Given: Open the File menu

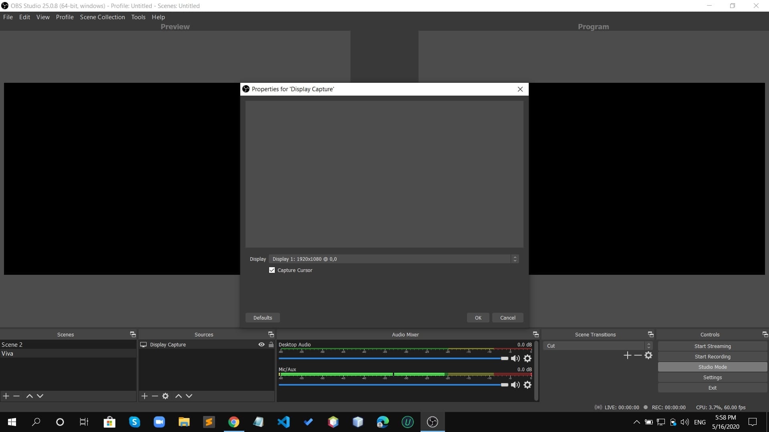Looking at the screenshot, I should (8, 17).
